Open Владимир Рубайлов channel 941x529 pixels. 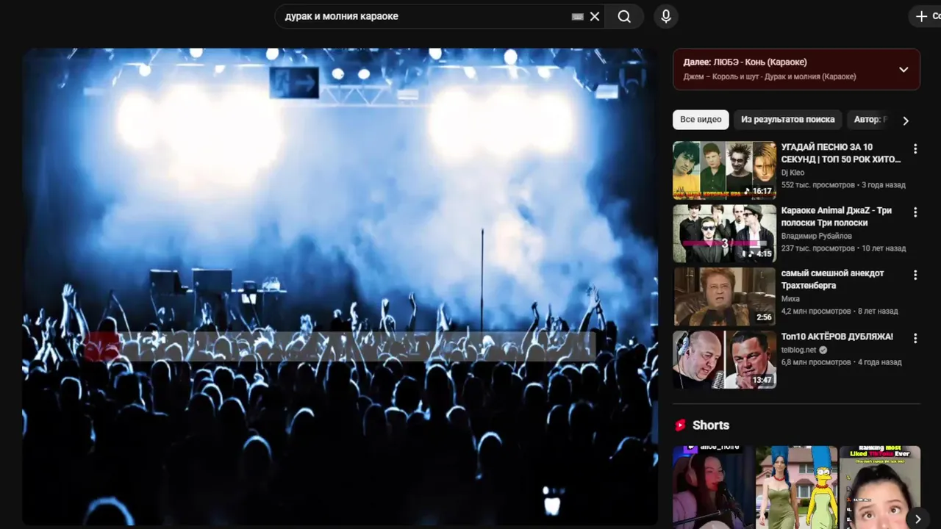tap(817, 236)
